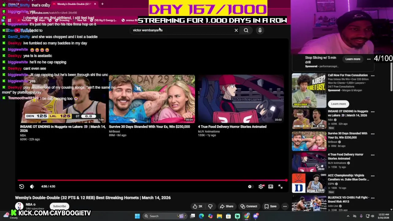Image resolution: width=393 pixels, height=221 pixels.
Task: Open the NBA channel name link
Action: pos(29,204)
